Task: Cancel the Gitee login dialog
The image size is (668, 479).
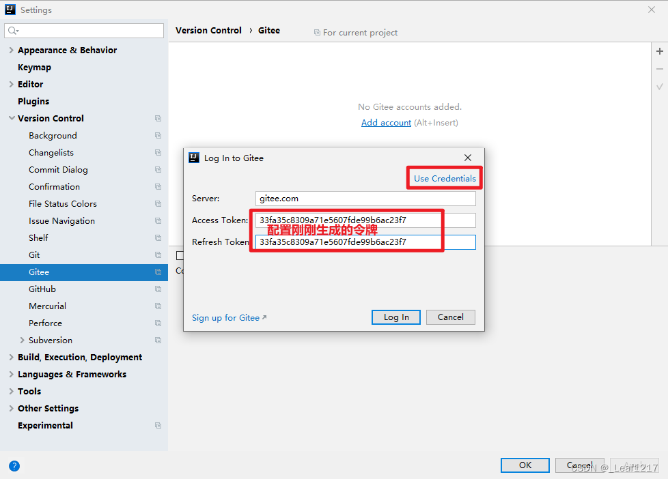Action: [450, 317]
